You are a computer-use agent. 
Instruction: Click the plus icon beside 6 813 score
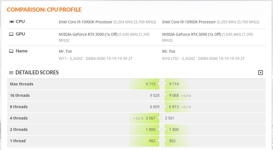(x=165, y=107)
